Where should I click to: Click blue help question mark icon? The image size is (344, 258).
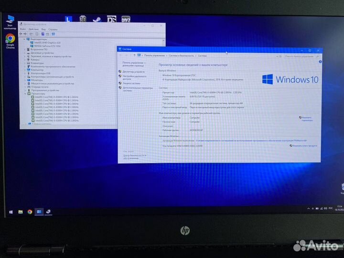(x=320, y=62)
